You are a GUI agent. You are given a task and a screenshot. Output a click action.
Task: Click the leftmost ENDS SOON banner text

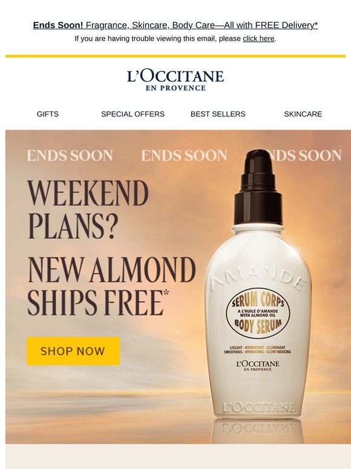(70, 156)
